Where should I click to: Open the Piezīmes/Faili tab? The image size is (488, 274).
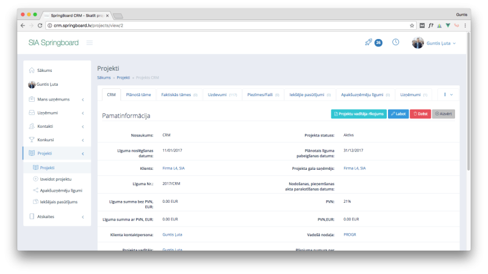[263, 95]
